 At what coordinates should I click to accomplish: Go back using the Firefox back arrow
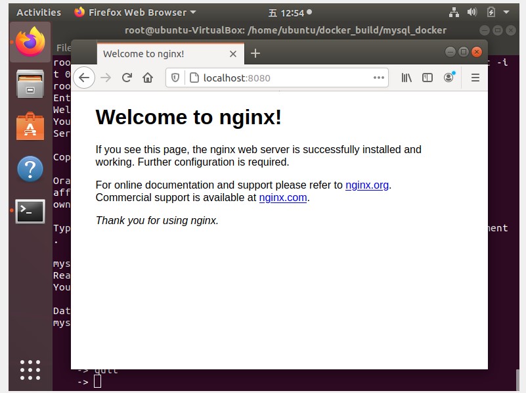coord(84,78)
